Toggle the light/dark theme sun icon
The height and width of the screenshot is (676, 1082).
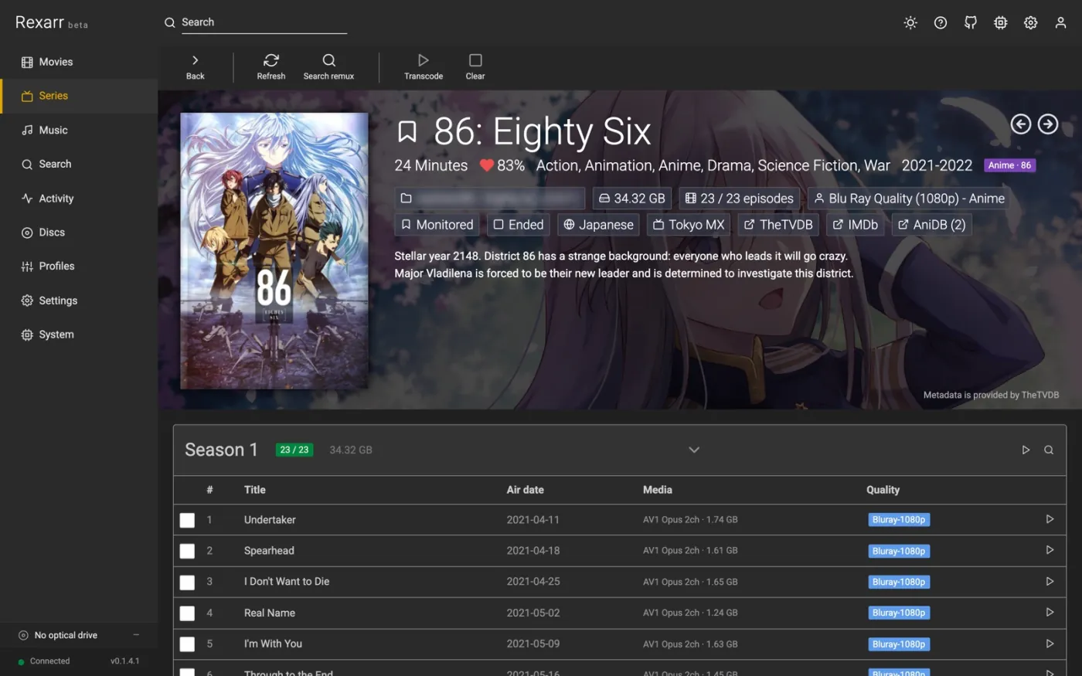point(910,23)
